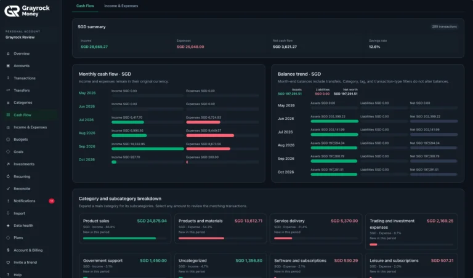Click the Investments arrow icon
The height and width of the screenshot is (278, 473).
8,164
